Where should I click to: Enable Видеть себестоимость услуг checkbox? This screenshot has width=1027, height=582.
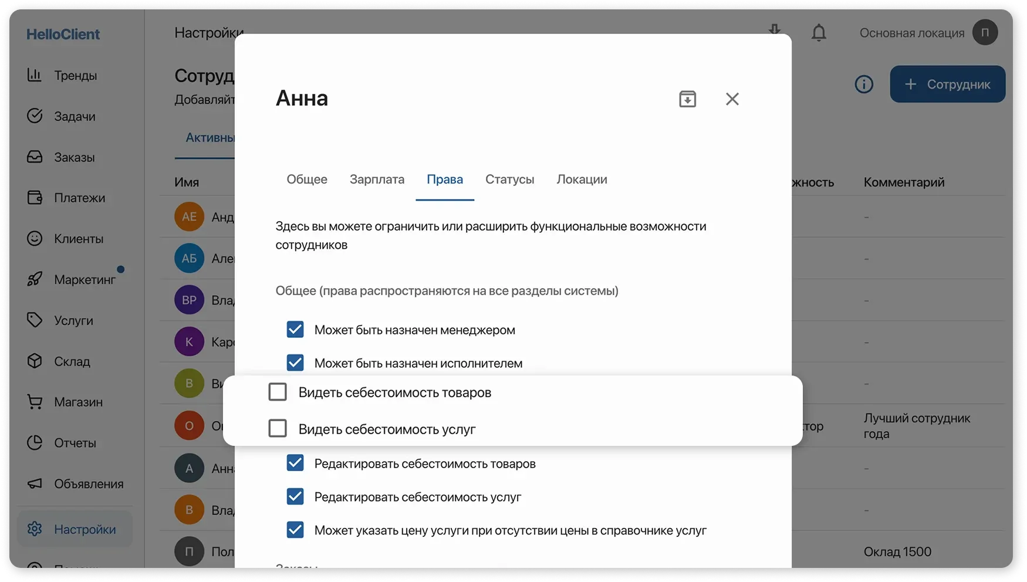278,428
